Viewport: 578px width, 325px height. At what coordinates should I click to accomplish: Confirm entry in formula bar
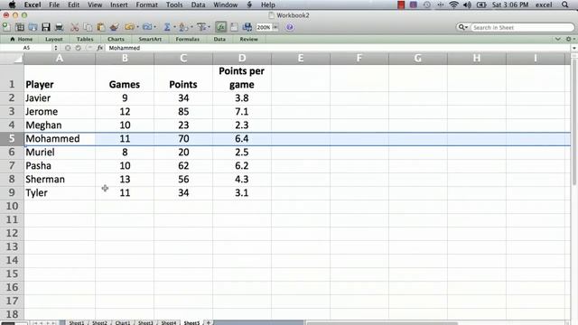(79, 48)
